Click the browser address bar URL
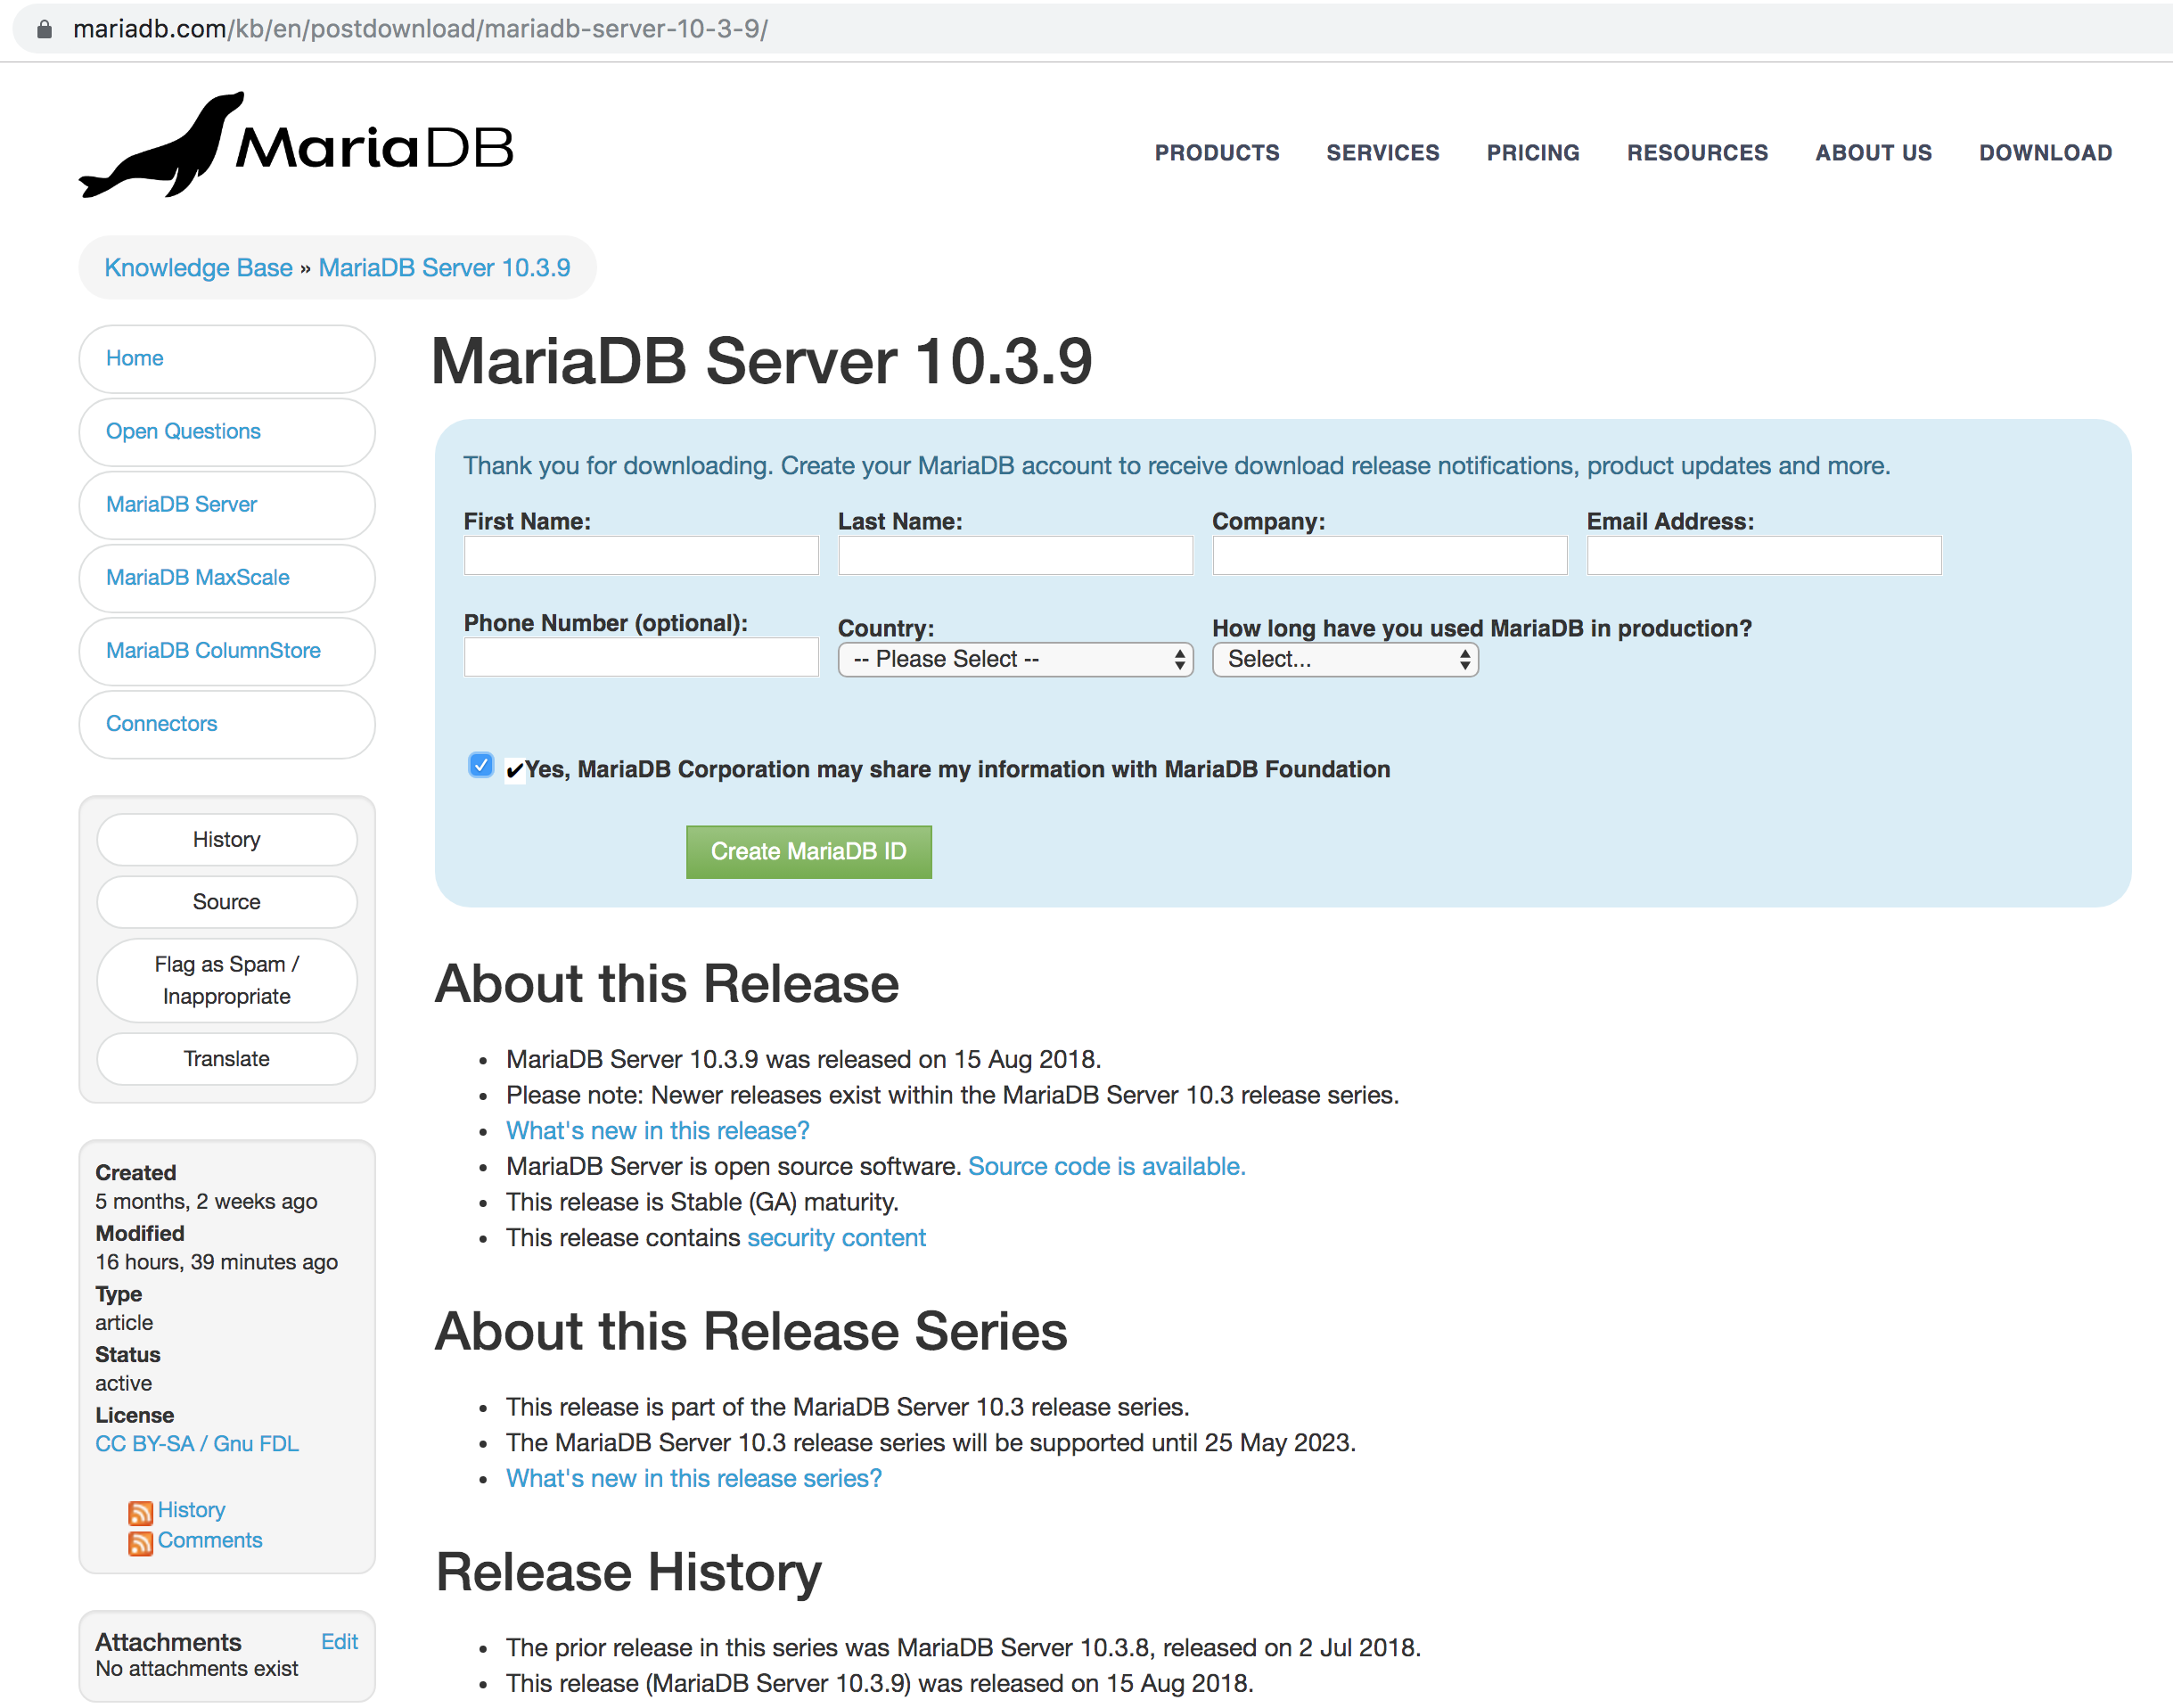This screenshot has width=2173, height=1708. click(420, 29)
